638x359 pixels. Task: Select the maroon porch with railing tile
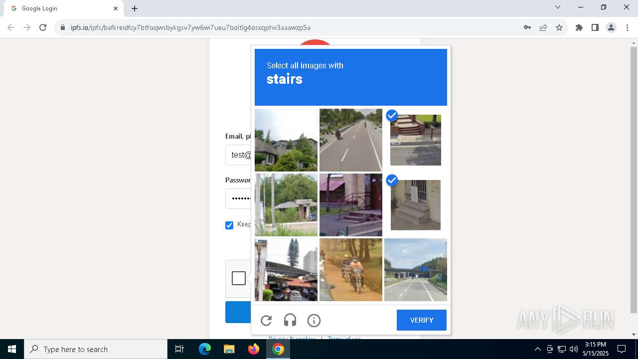click(351, 205)
